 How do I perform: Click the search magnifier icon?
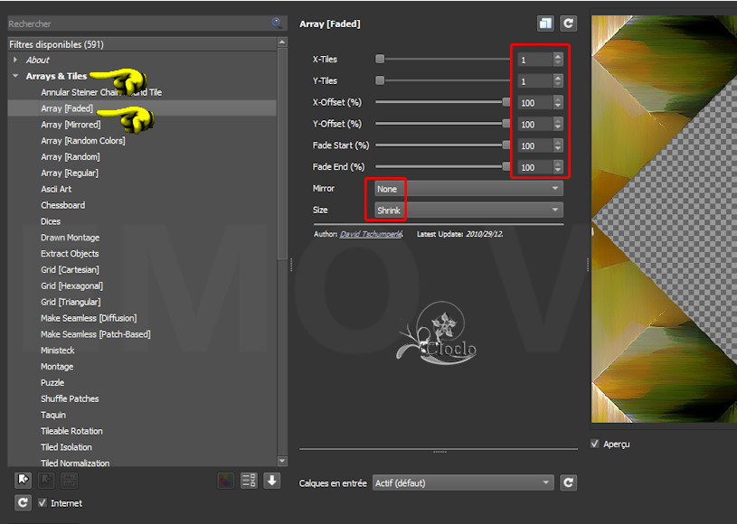[x=276, y=23]
